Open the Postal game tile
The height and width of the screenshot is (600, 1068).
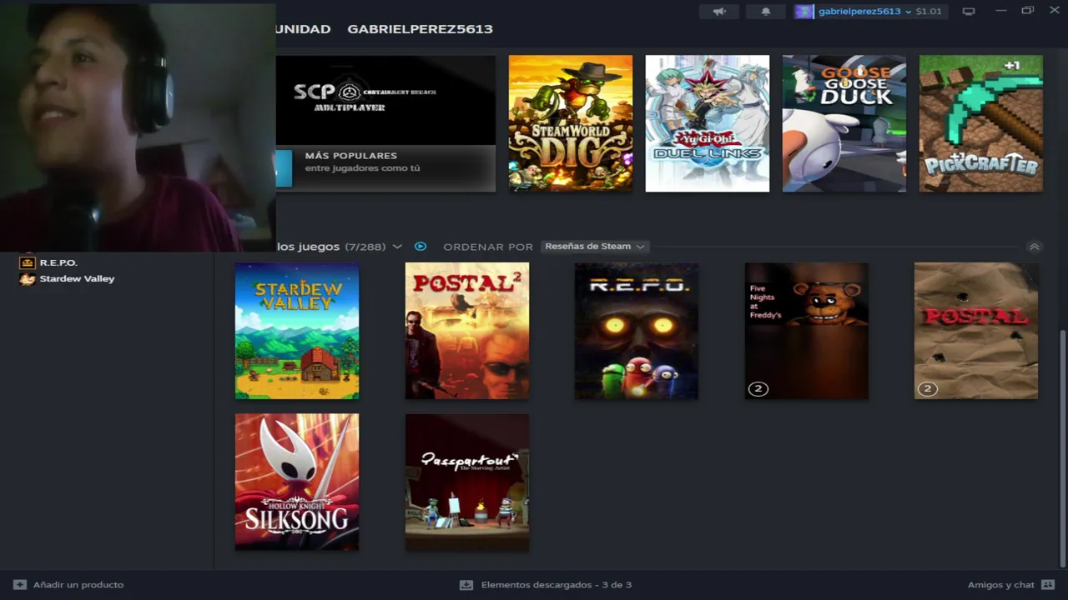(976, 331)
